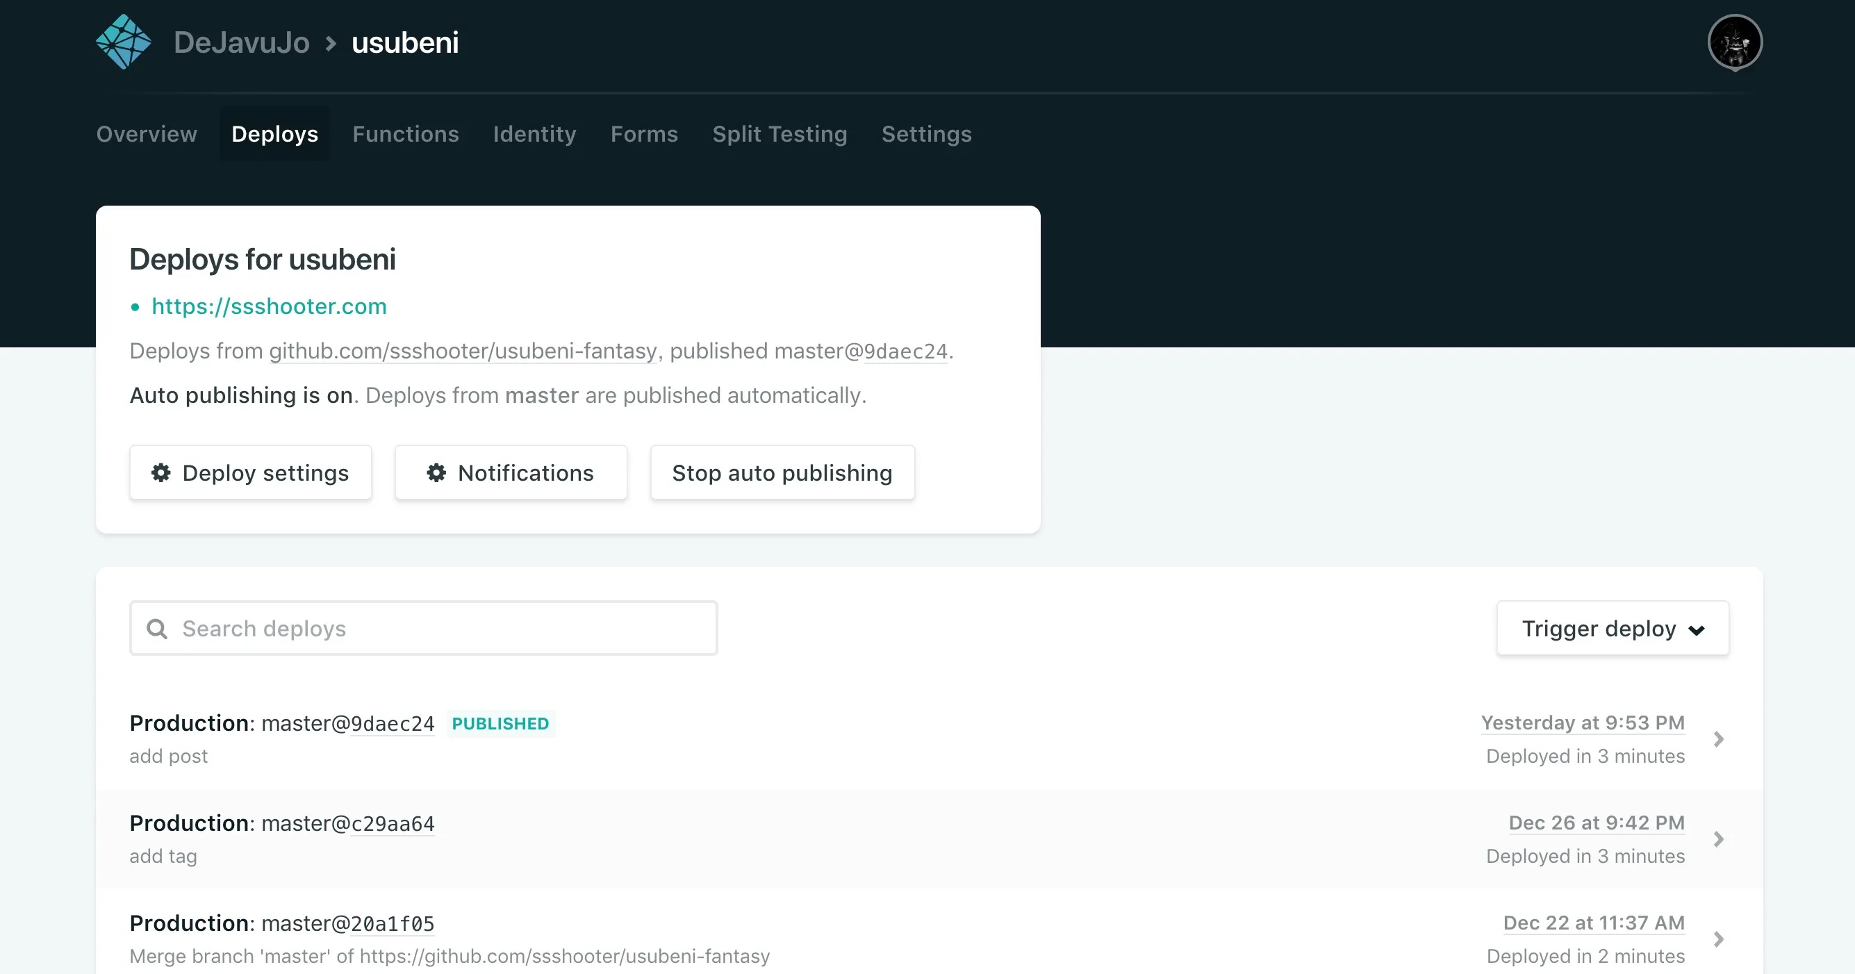Click 'Auto publishing is on' text
This screenshot has width=1855, height=974.
(x=240, y=395)
